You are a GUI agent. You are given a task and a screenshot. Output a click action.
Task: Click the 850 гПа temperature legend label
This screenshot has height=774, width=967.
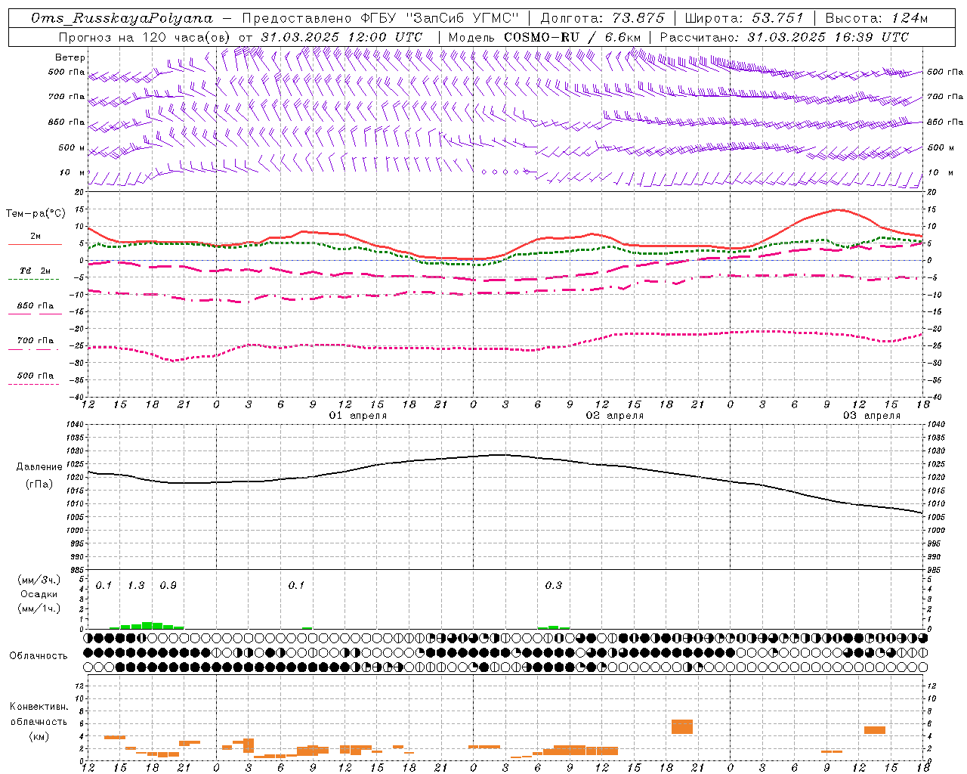(x=36, y=305)
